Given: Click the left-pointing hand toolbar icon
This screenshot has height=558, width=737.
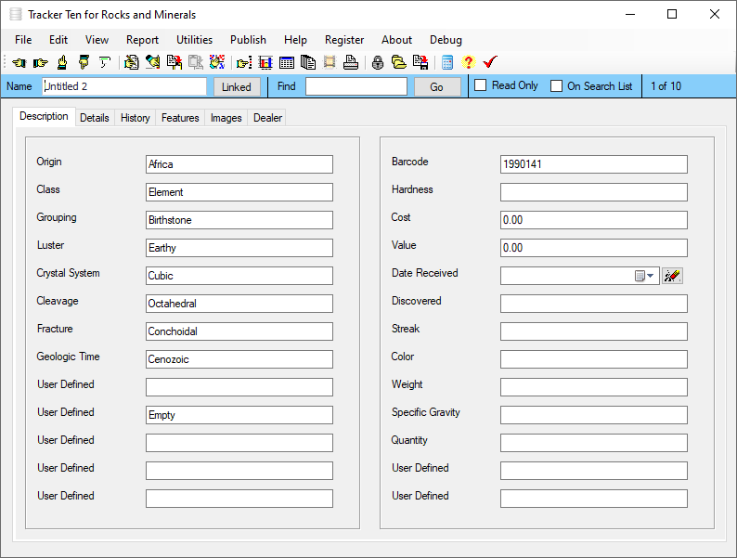Looking at the screenshot, I should click(x=19, y=63).
